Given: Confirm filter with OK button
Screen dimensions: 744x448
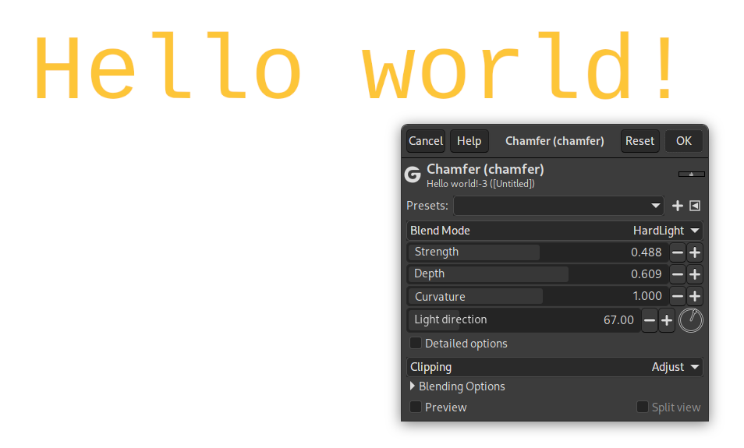Looking at the screenshot, I should (684, 141).
